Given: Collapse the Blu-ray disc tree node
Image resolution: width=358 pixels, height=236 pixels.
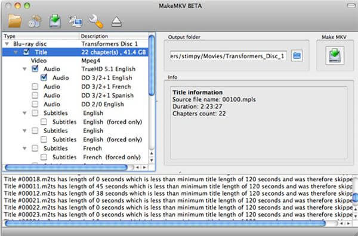Looking at the screenshot, I should point(7,43).
